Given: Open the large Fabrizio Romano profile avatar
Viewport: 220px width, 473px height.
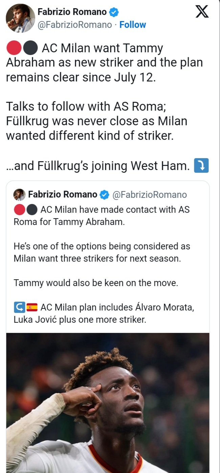Looking at the screenshot, I should click(x=20, y=18).
